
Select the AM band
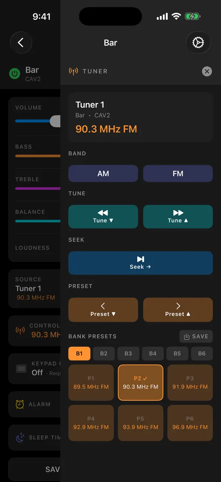click(103, 174)
